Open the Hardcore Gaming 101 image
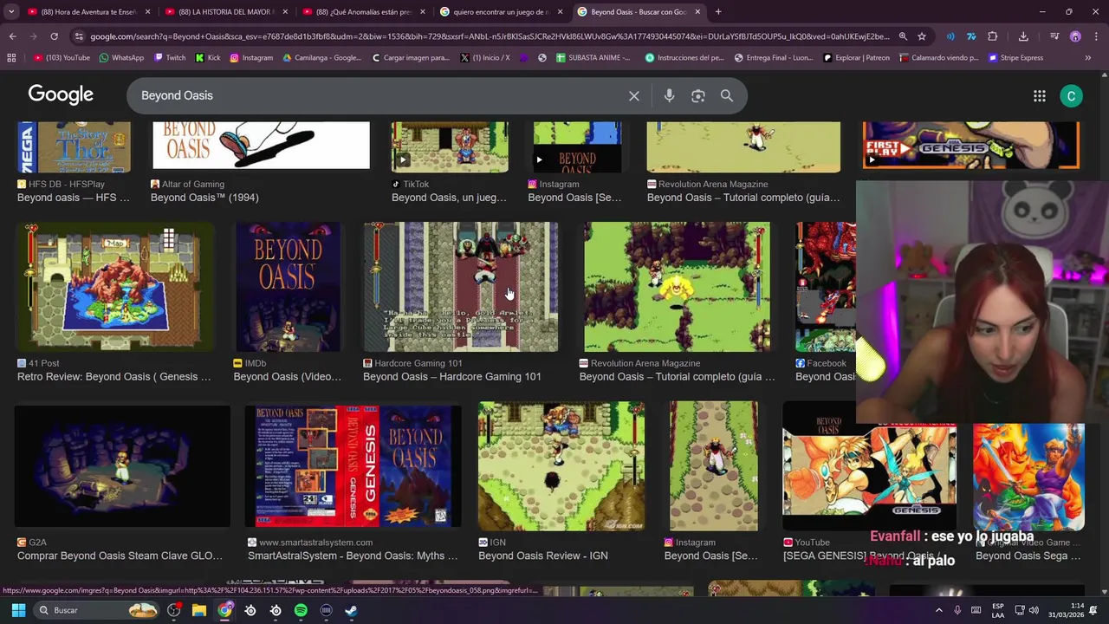The image size is (1109, 624). (x=460, y=287)
